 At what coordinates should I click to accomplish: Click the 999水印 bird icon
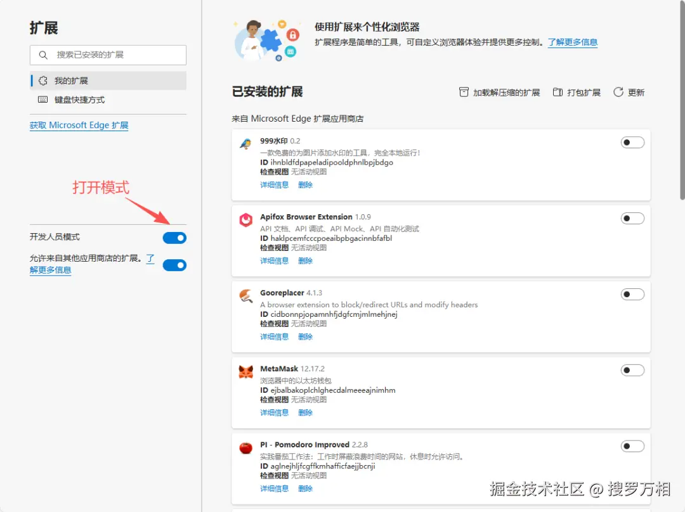(x=246, y=144)
